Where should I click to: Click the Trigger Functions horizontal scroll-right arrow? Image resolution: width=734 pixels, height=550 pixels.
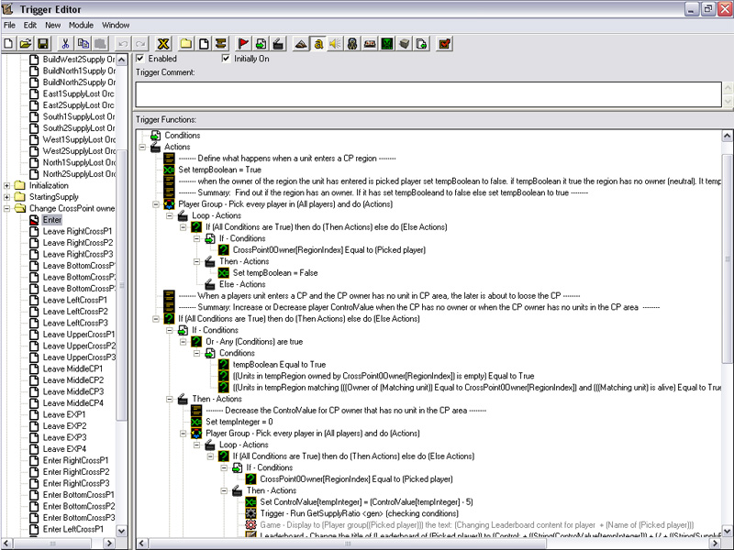pyautogui.click(x=715, y=544)
